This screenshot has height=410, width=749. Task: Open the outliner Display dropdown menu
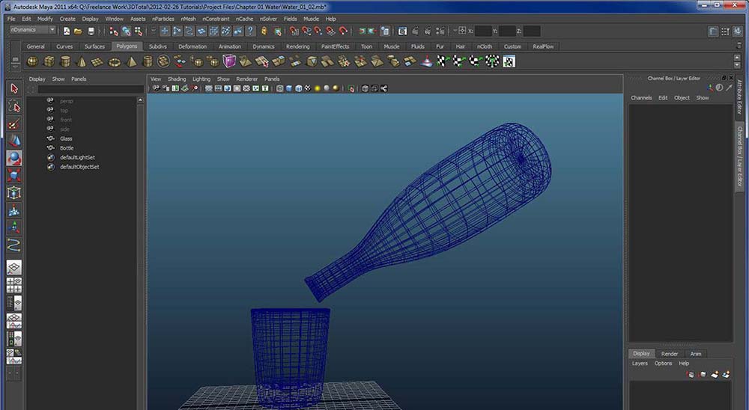coord(37,79)
